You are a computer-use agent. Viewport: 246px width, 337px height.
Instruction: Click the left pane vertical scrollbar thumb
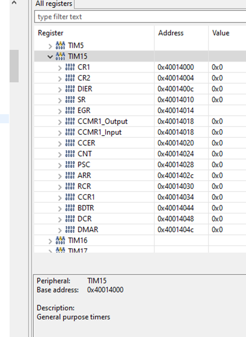14,66
